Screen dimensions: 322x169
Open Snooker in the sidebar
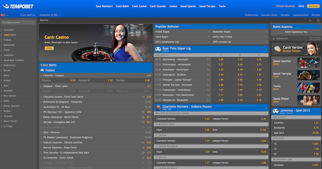8,116
